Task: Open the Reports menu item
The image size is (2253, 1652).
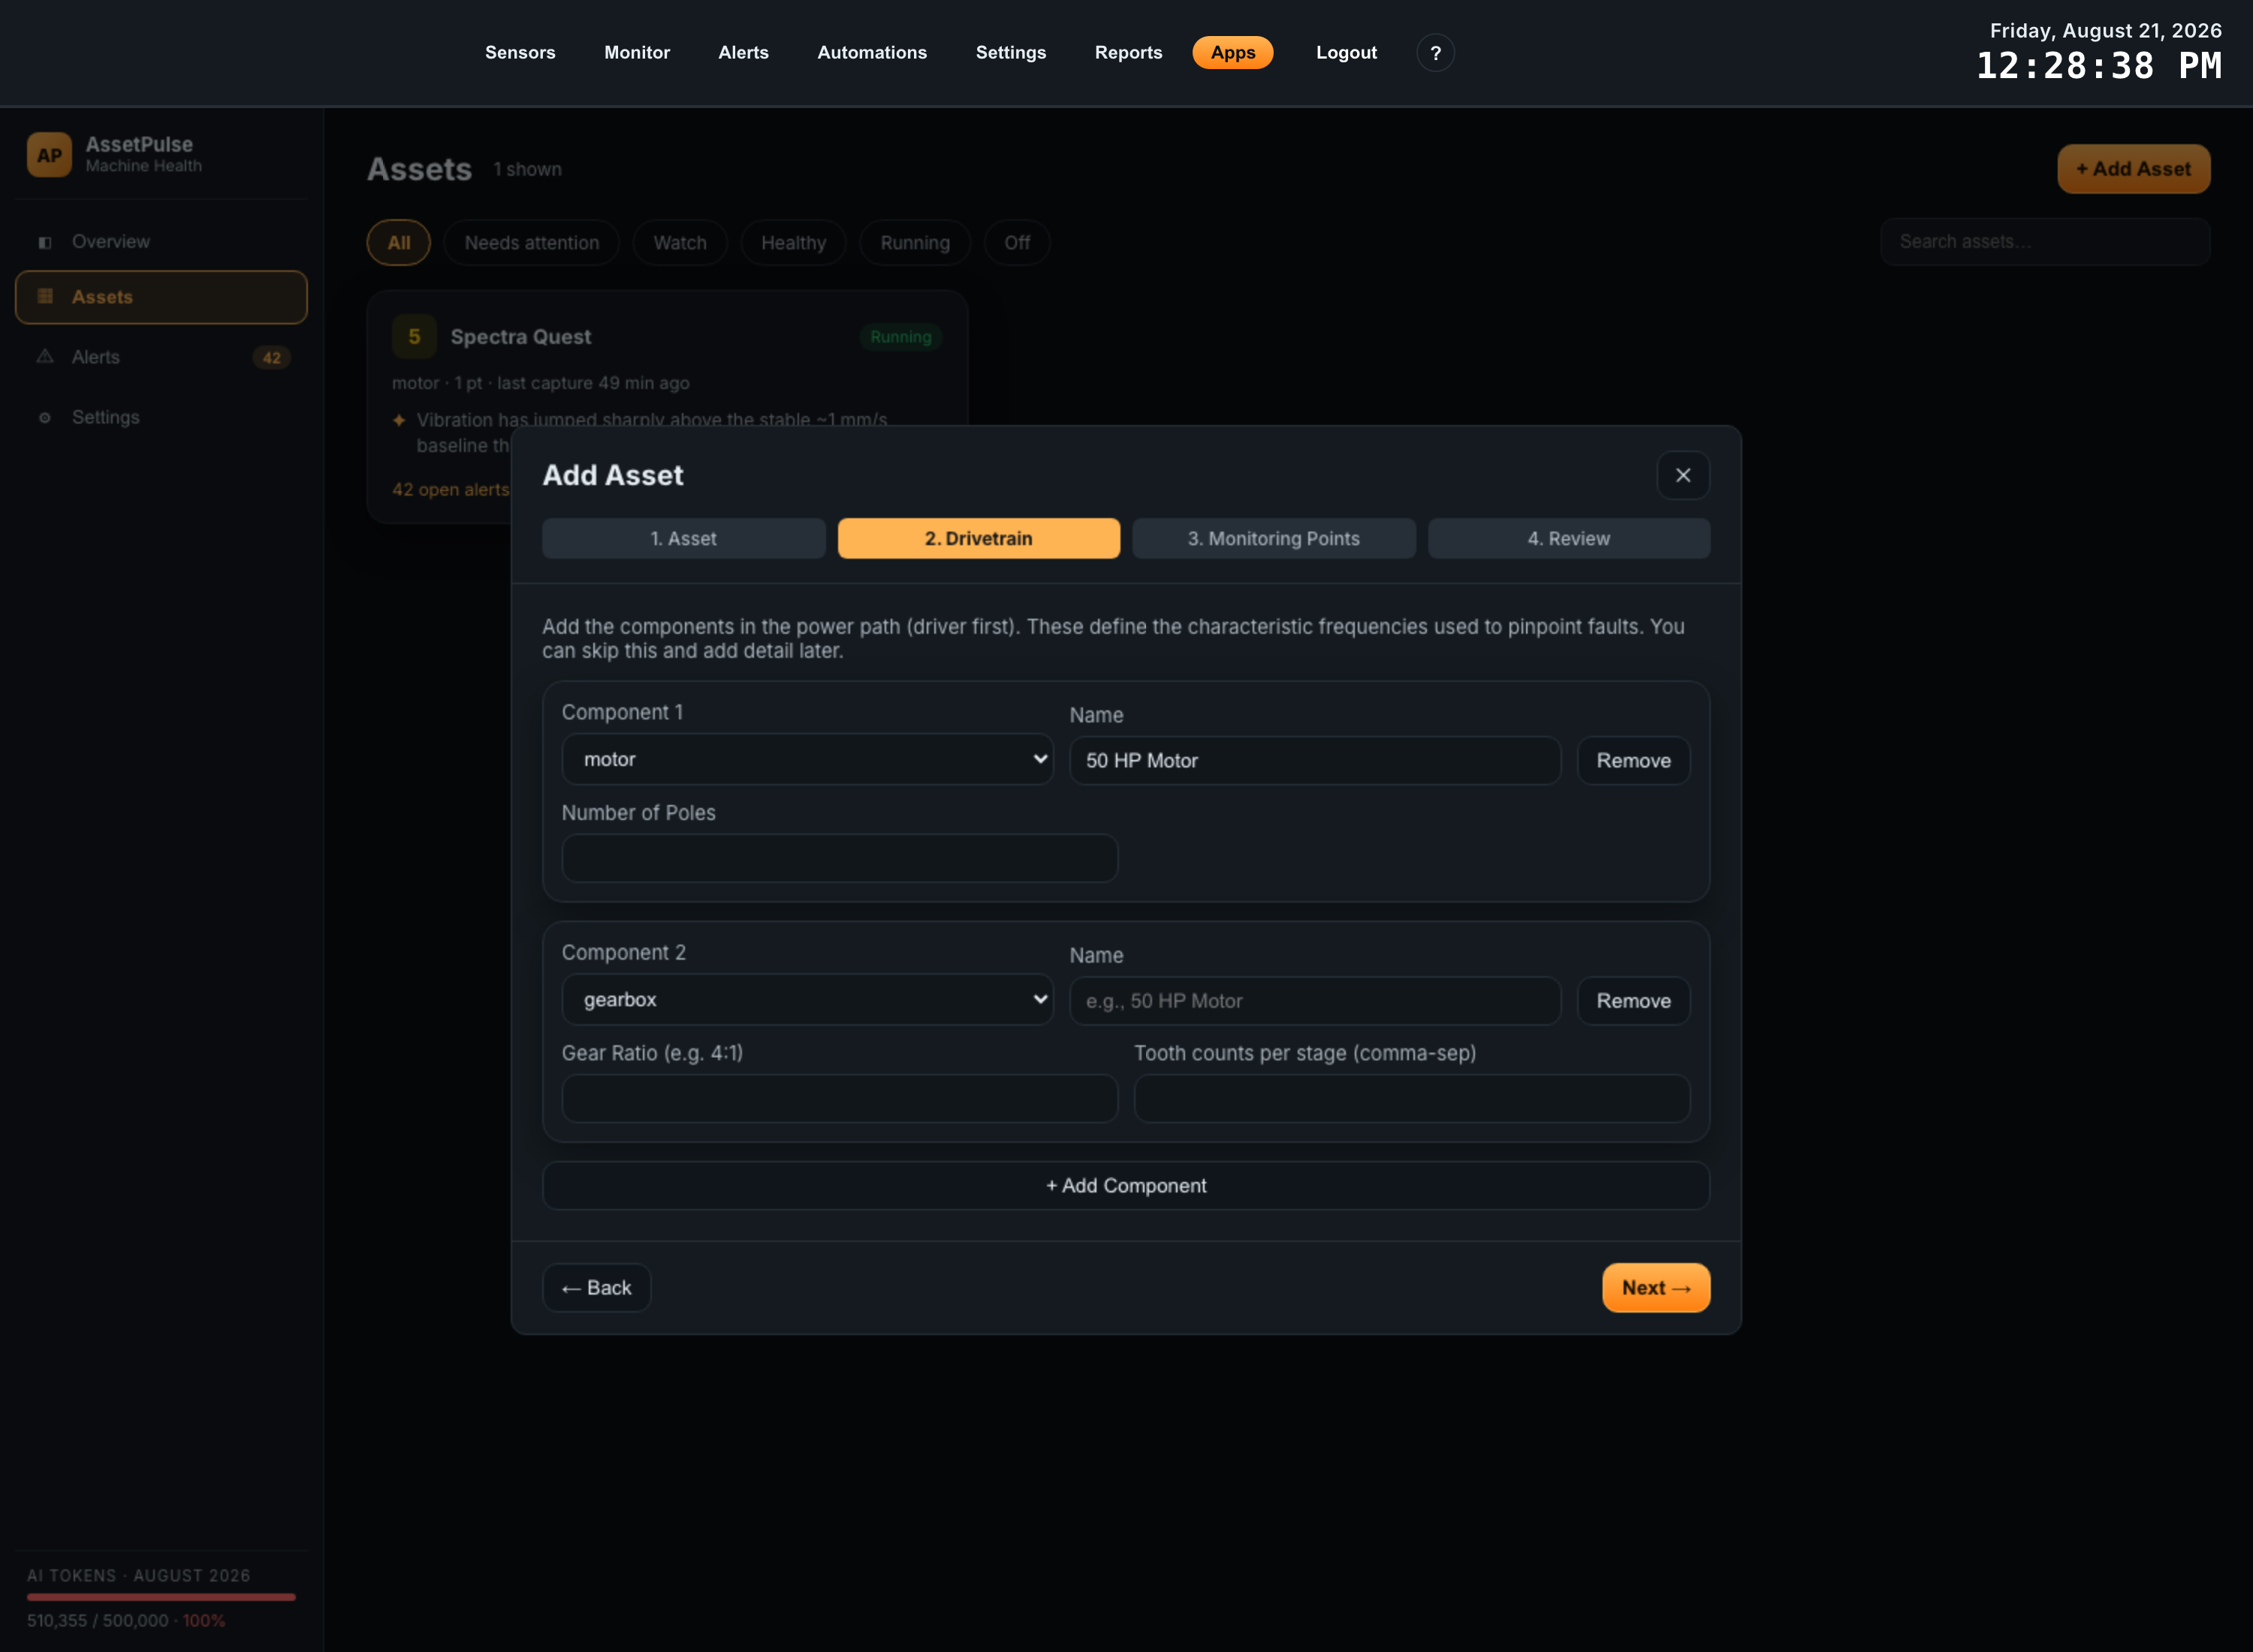Action: point(1128,53)
